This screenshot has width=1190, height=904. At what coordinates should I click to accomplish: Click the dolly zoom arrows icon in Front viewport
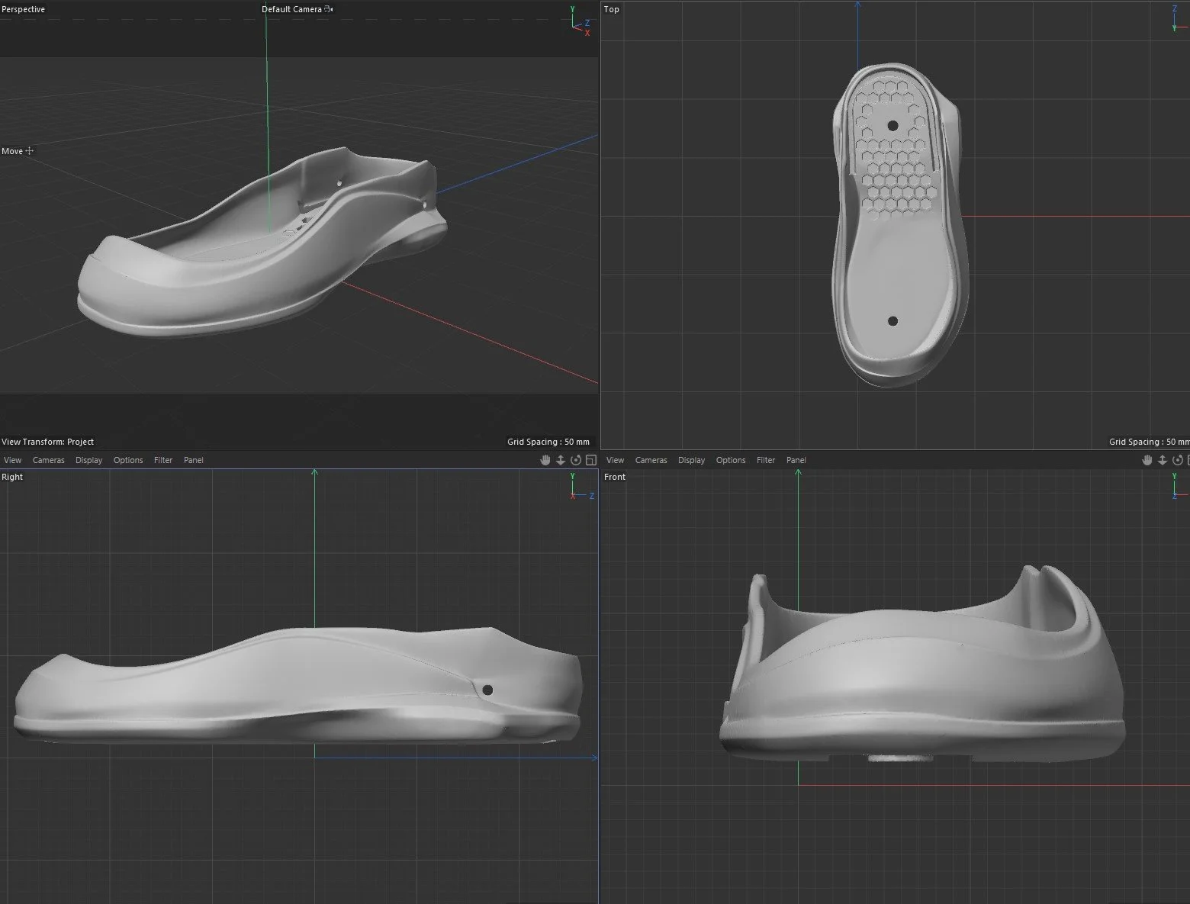[1163, 460]
